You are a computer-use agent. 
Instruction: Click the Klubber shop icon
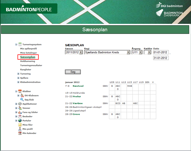[20, 91]
